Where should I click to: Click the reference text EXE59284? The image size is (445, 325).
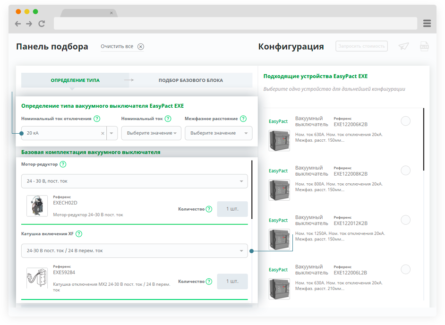point(64,272)
